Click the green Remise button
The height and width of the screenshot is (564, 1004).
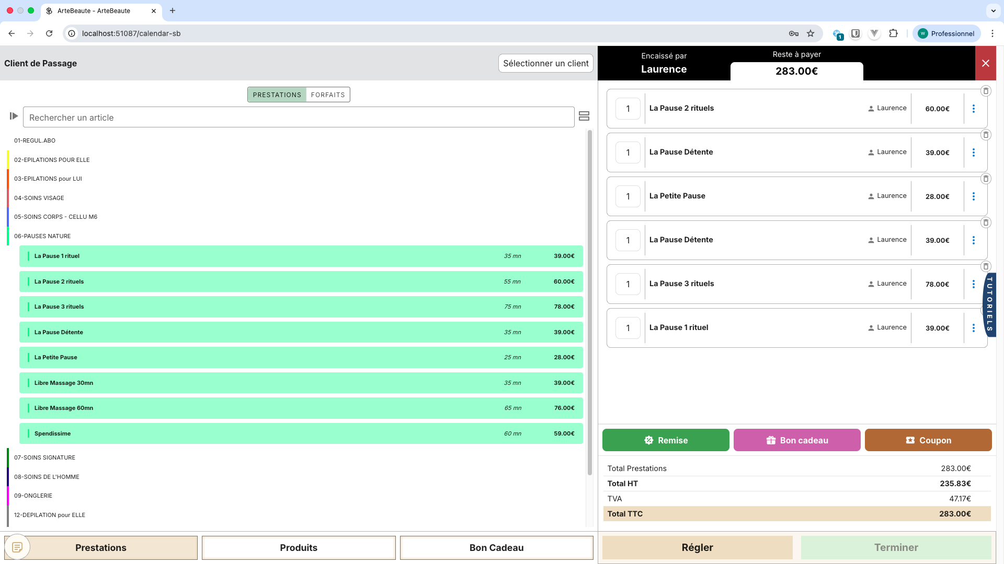click(665, 440)
